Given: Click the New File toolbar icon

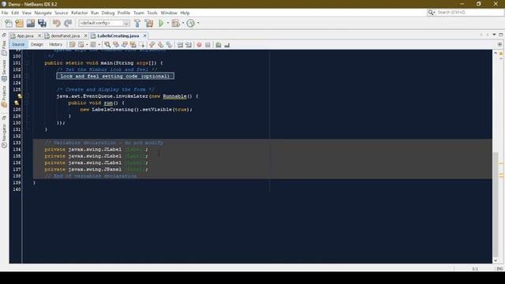Looking at the screenshot, I should (x=9, y=23).
